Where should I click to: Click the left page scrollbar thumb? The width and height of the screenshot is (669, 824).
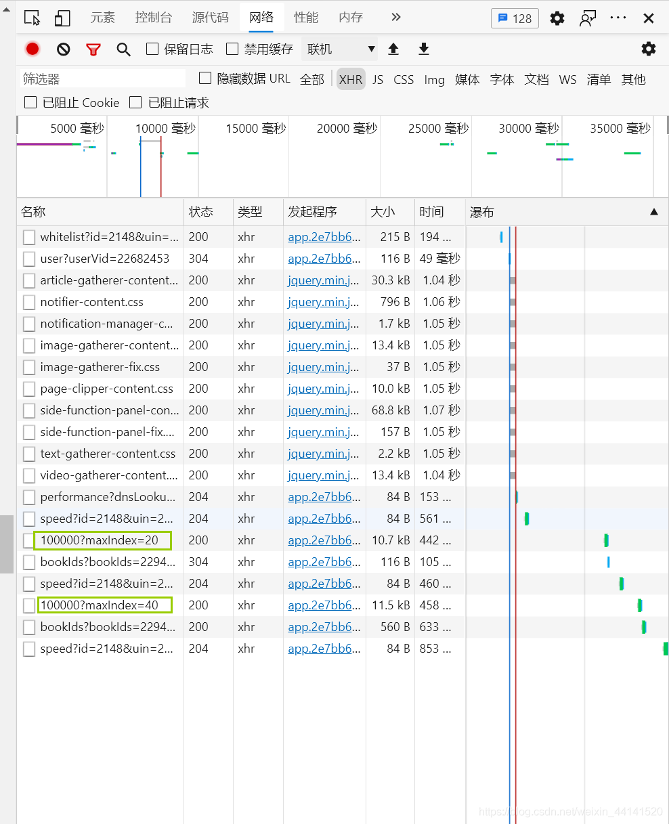[x=7, y=544]
